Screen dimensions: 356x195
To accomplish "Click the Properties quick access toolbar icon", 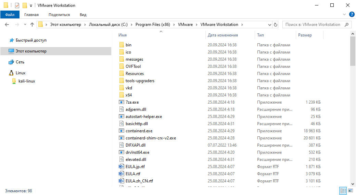I will click(x=17, y=5).
